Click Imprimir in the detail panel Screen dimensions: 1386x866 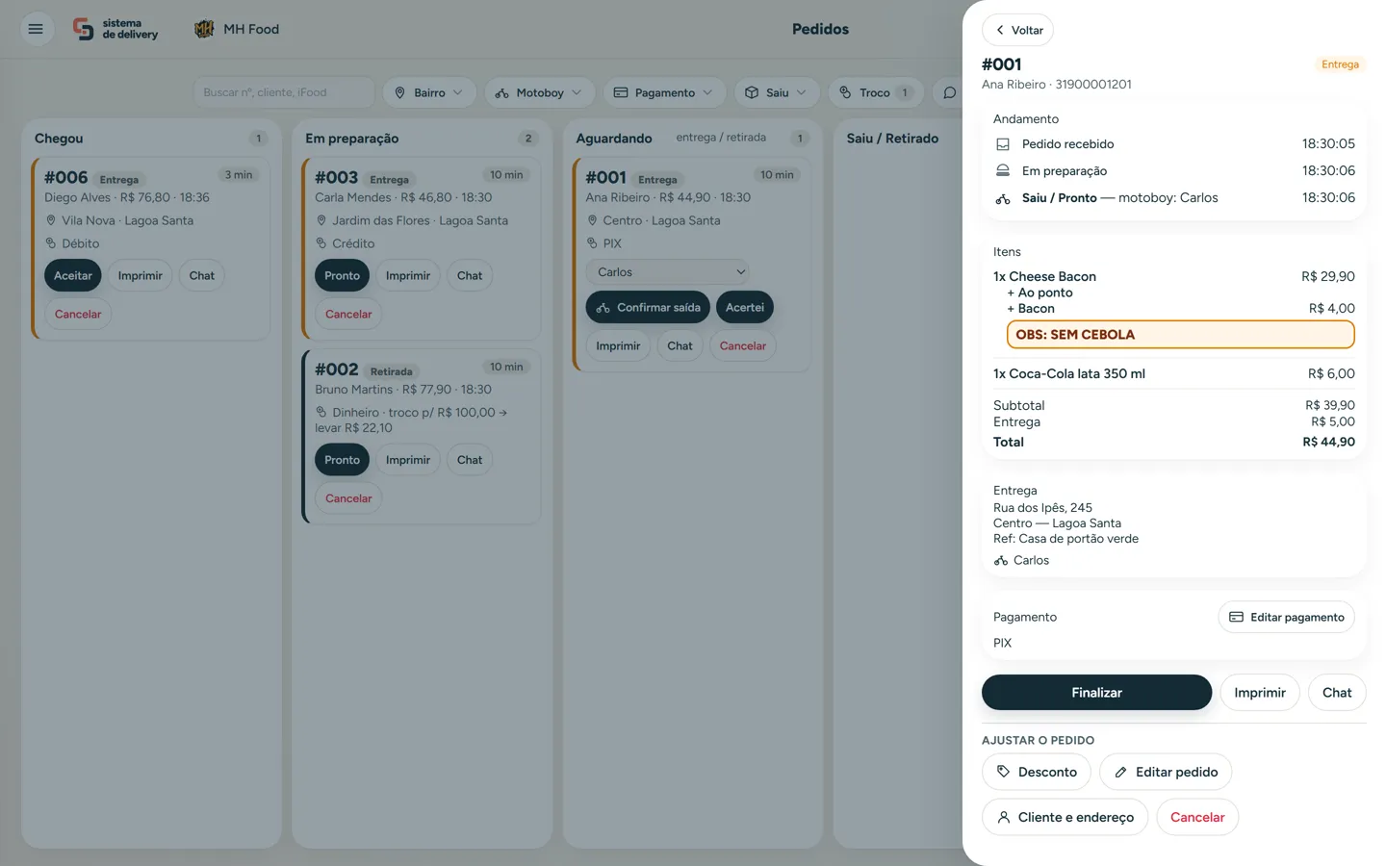click(x=1260, y=693)
